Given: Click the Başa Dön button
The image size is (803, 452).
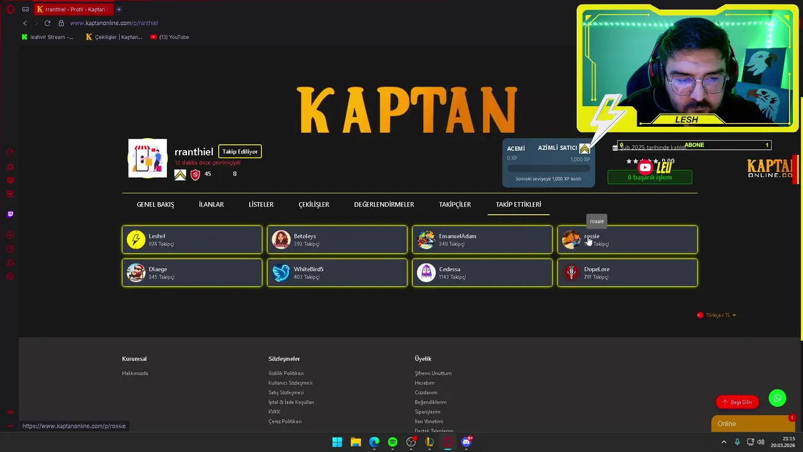Looking at the screenshot, I should 737,402.
